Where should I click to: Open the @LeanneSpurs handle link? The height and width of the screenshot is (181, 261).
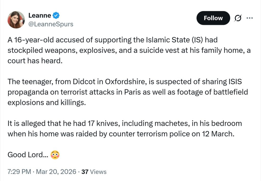click(51, 24)
